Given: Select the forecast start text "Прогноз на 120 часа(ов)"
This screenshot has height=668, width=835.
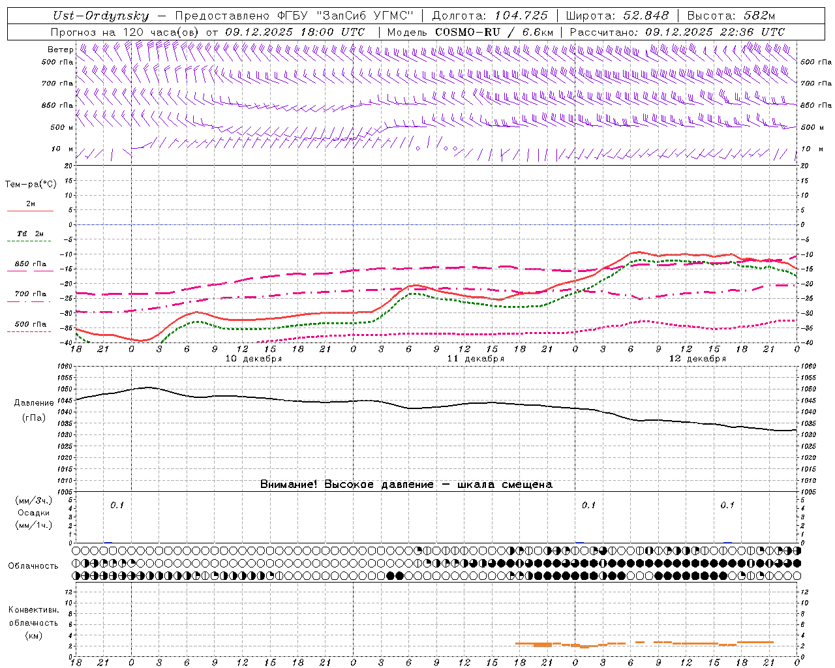Looking at the screenshot, I should [x=125, y=32].
